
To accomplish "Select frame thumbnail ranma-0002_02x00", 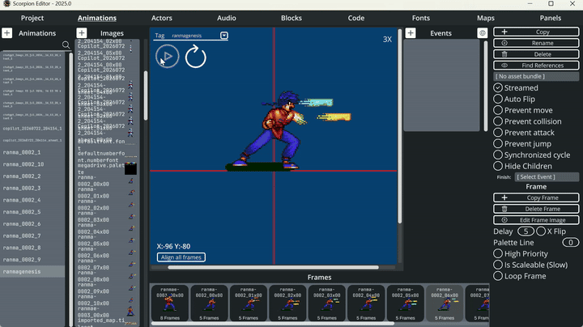I will pyautogui.click(x=287, y=304).
